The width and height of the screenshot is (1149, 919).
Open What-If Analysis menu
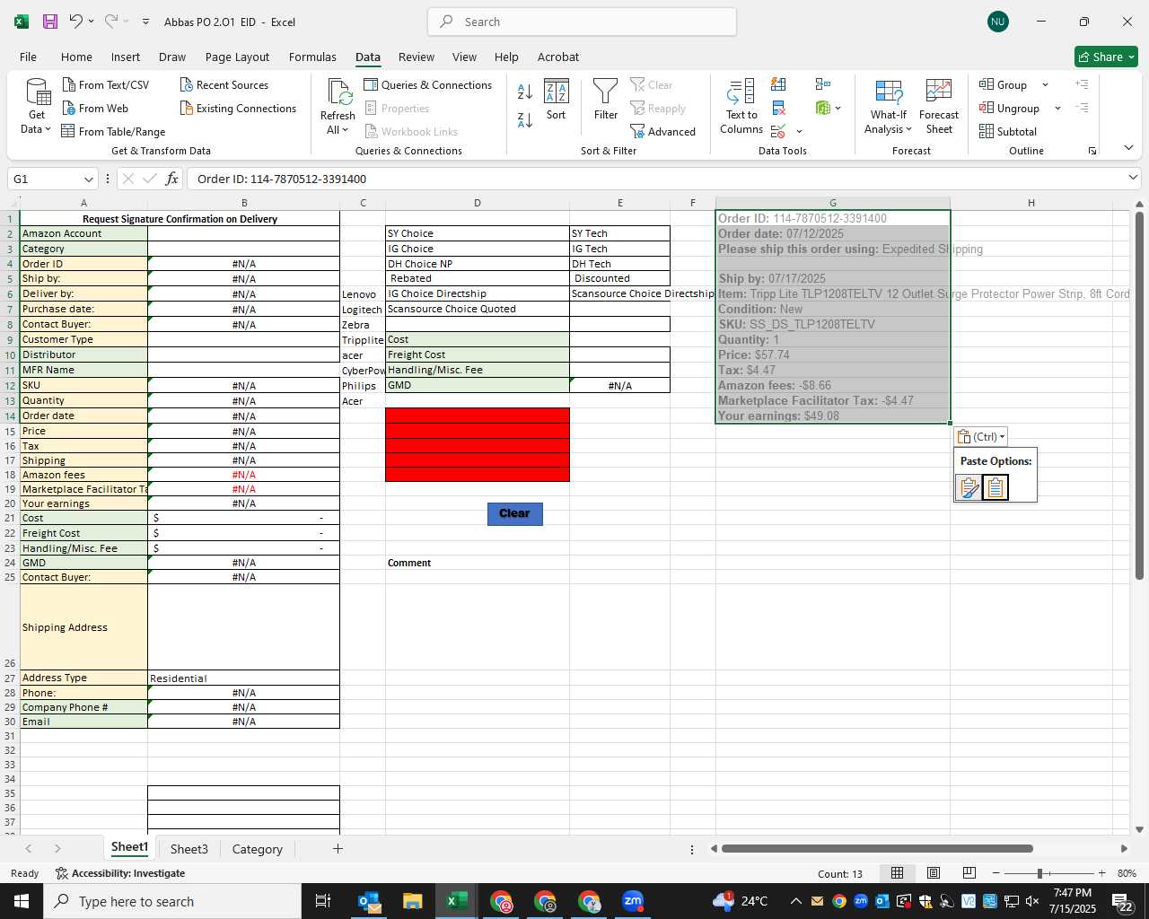click(x=888, y=107)
